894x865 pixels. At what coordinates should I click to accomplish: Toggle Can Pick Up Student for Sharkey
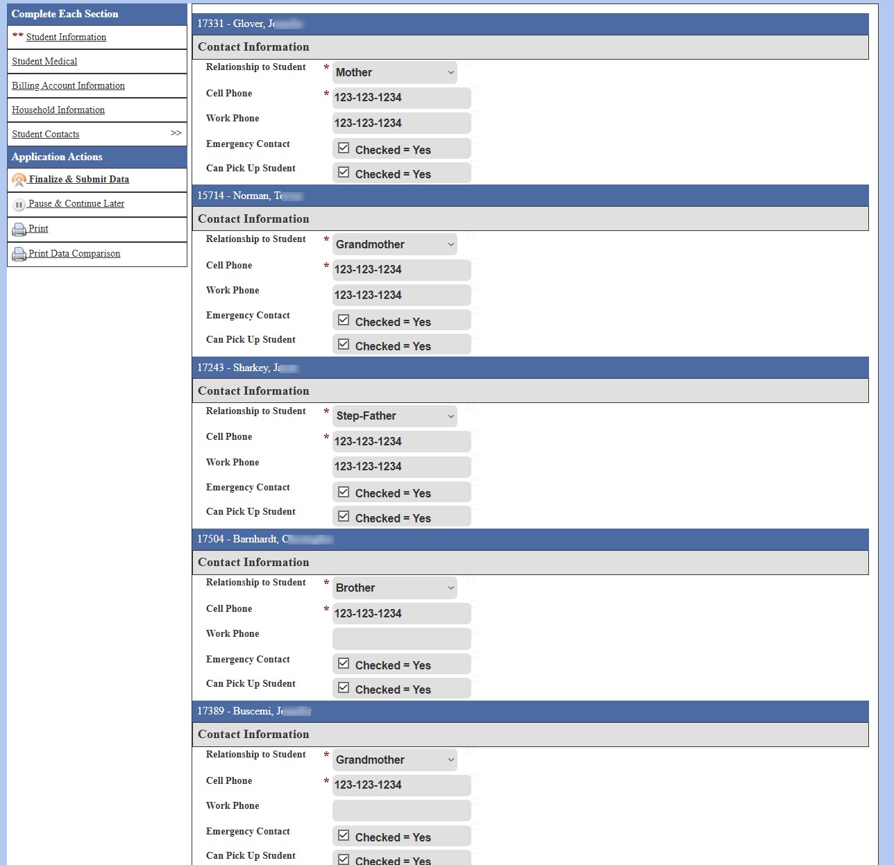pyautogui.click(x=344, y=517)
